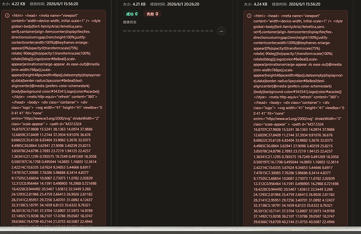The image size is (361, 234).
Task: Click the left card's HTML error message text
Action: [56, 119]
